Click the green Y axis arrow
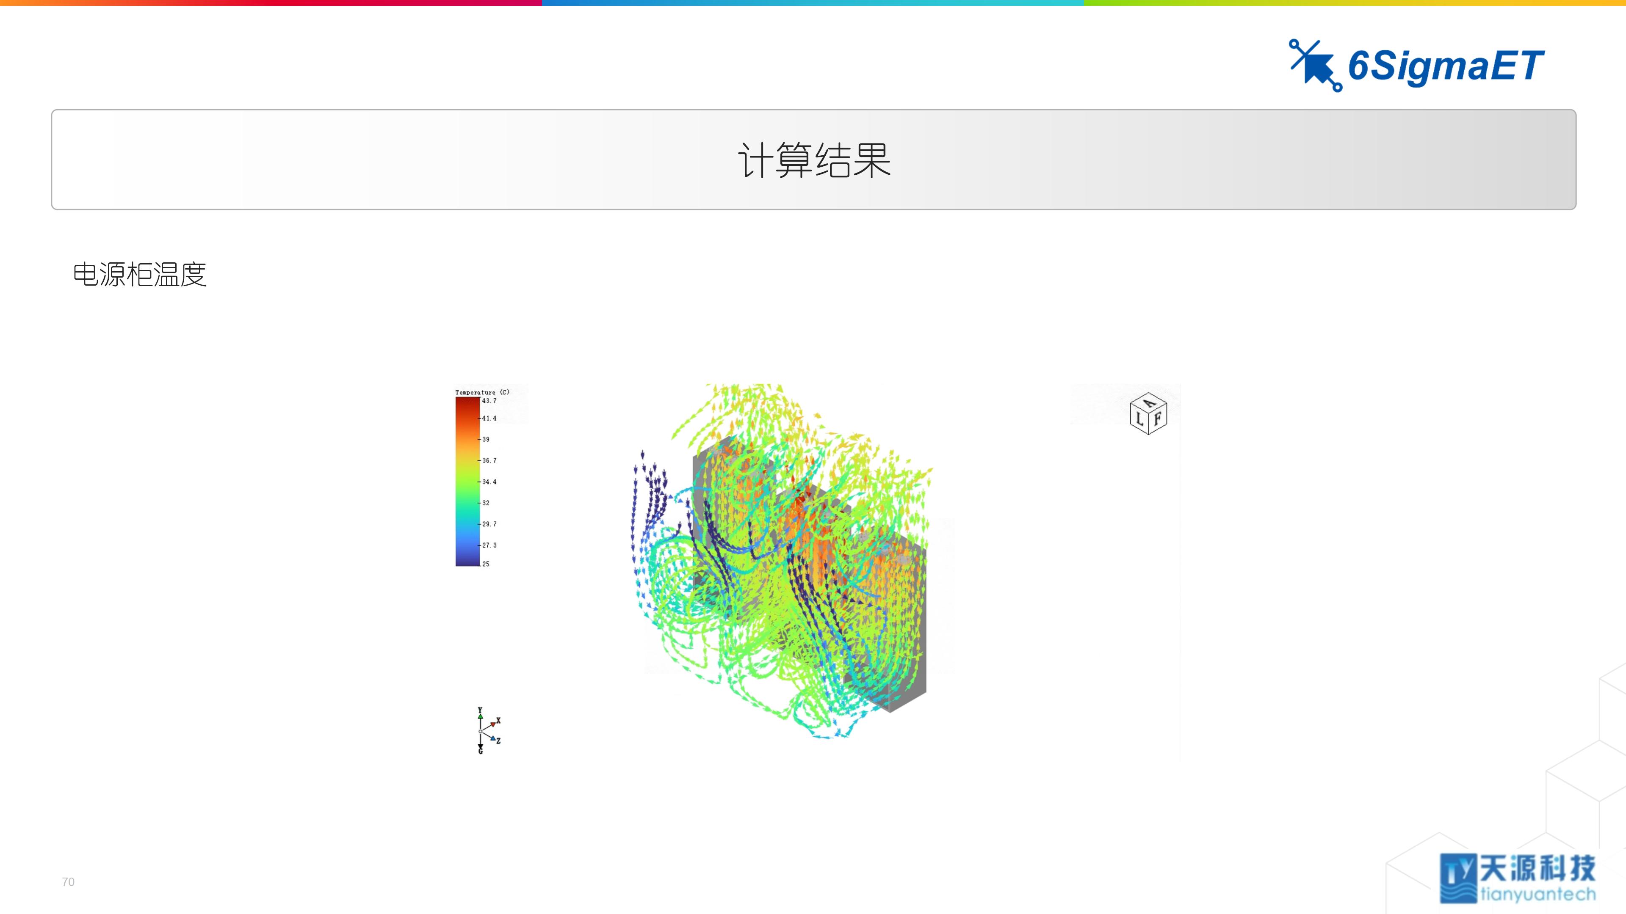Image resolution: width=1626 pixels, height=914 pixels. coord(480,717)
